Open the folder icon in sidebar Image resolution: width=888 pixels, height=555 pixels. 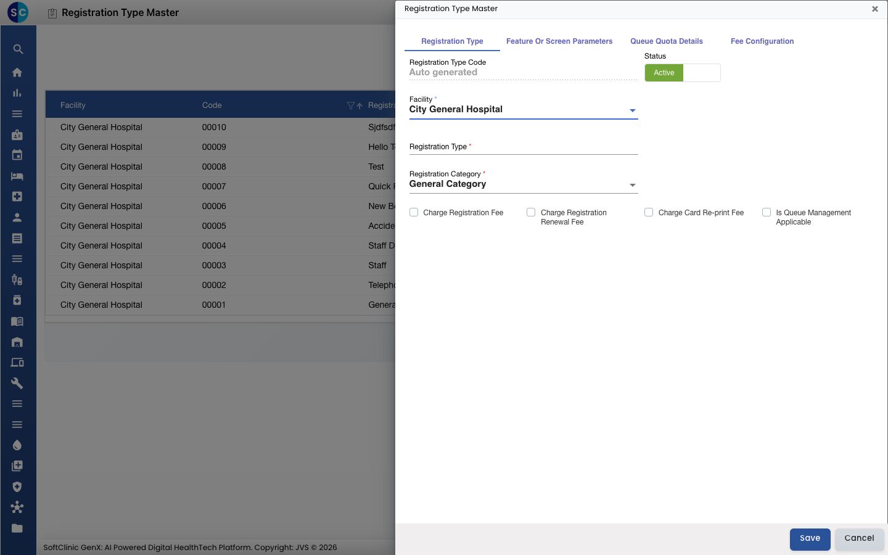17,528
